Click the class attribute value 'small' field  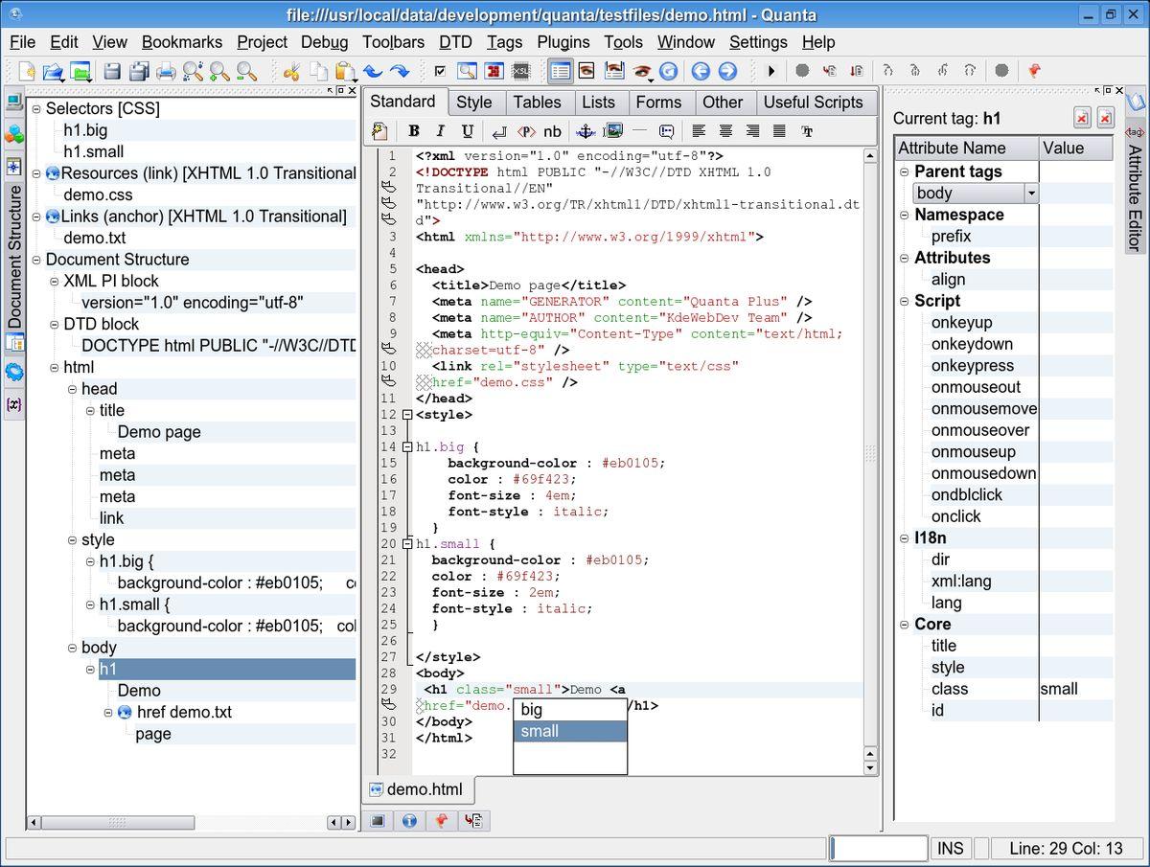click(1075, 689)
